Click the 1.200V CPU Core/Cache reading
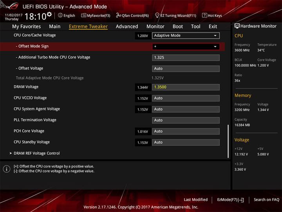282x212 pixels. (x=143, y=36)
